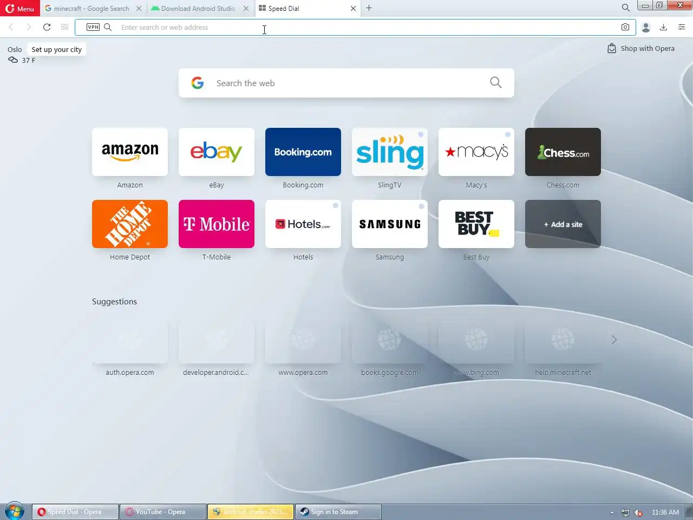Click the 11:36 AM taskbar clock
The height and width of the screenshot is (520, 693).
pyautogui.click(x=665, y=512)
